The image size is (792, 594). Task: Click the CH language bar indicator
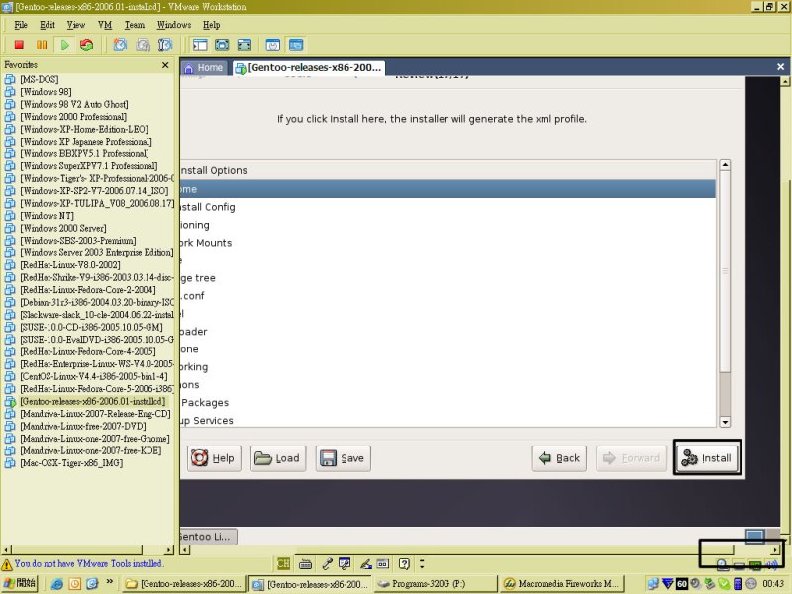(x=283, y=563)
